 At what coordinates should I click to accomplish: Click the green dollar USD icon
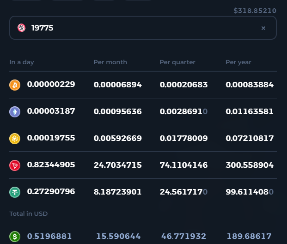pos(15,237)
